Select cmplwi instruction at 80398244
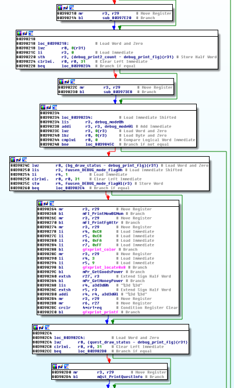The image size is (234, 388). point(69,140)
